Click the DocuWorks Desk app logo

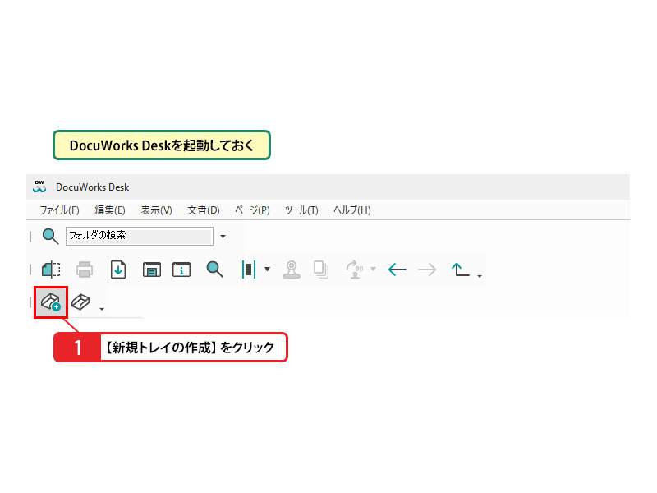coord(39,187)
